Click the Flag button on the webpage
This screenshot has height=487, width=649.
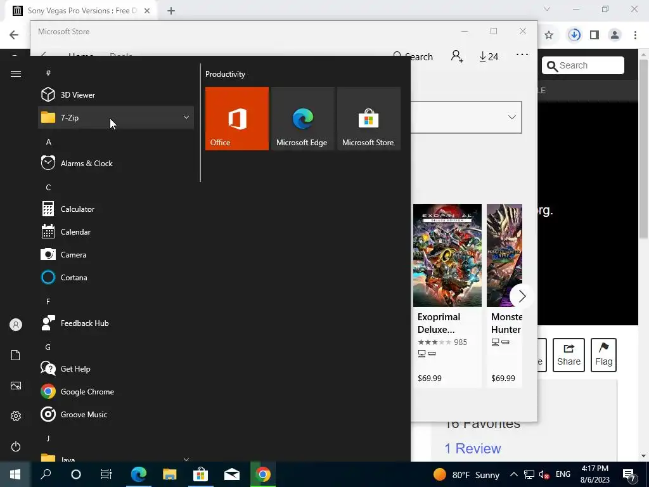coord(603,355)
